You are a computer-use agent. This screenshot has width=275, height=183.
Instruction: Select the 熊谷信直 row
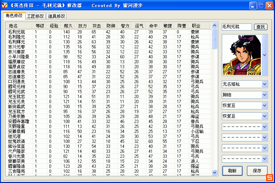pos(109,146)
